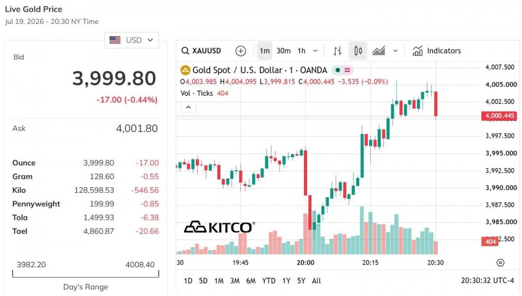Click the Day's Range bar
The width and height of the screenshot is (522, 296).
[x=85, y=274]
